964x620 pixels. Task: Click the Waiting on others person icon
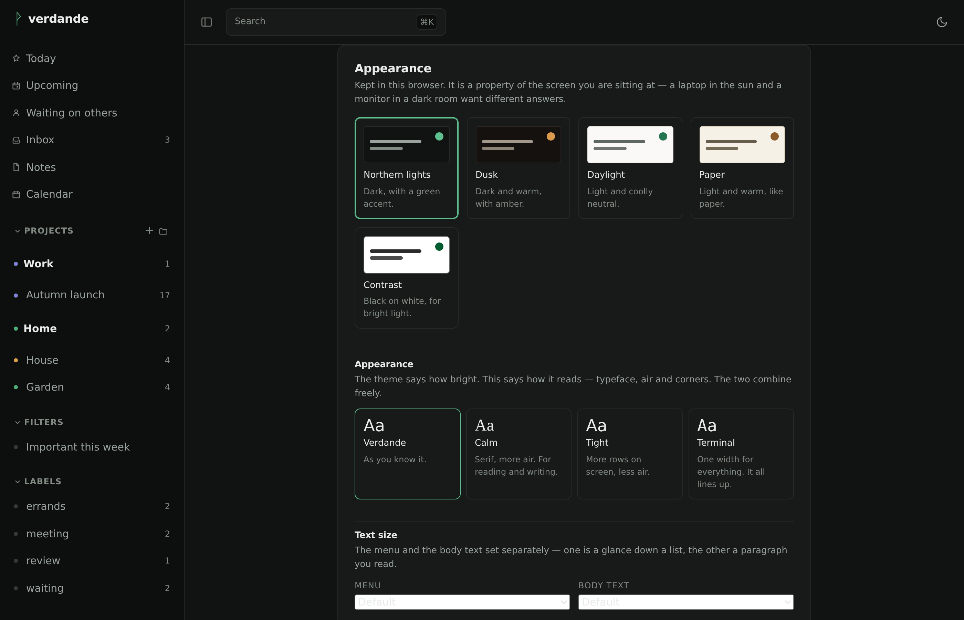click(16, 113)
